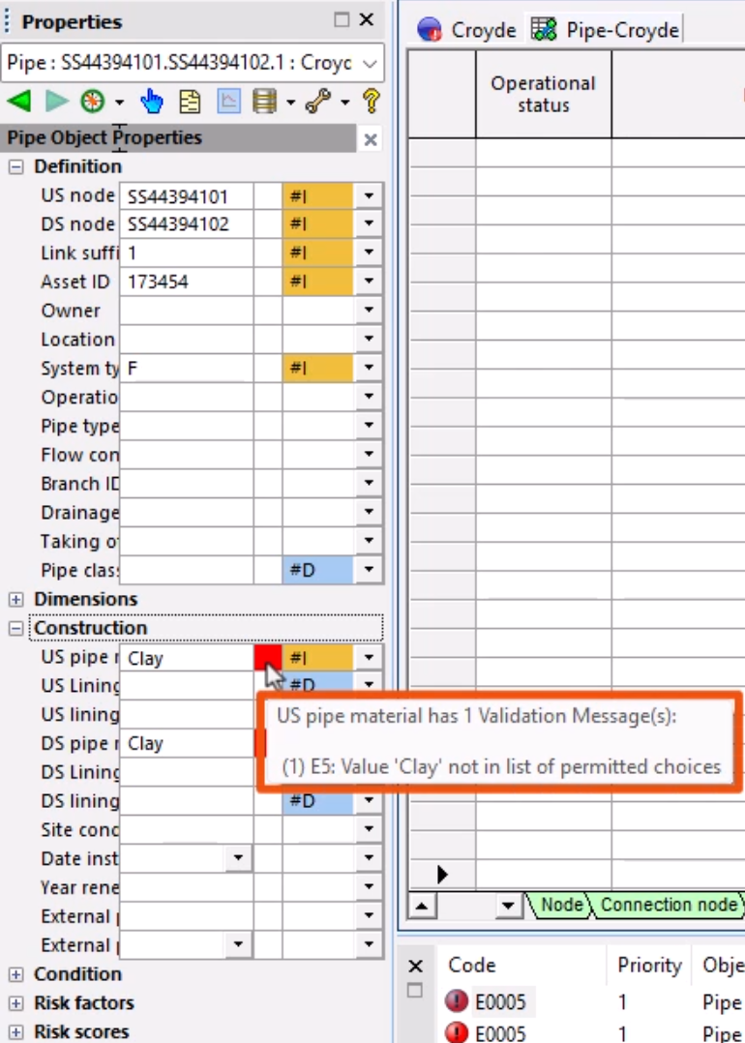Screen dimensions: 745x1043
Task: Collapse the Construction section
Action: [15, 629]
